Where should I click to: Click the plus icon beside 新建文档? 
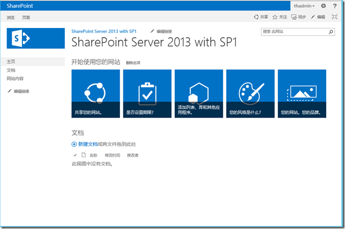pyautogui.click(x=74, y=144)
